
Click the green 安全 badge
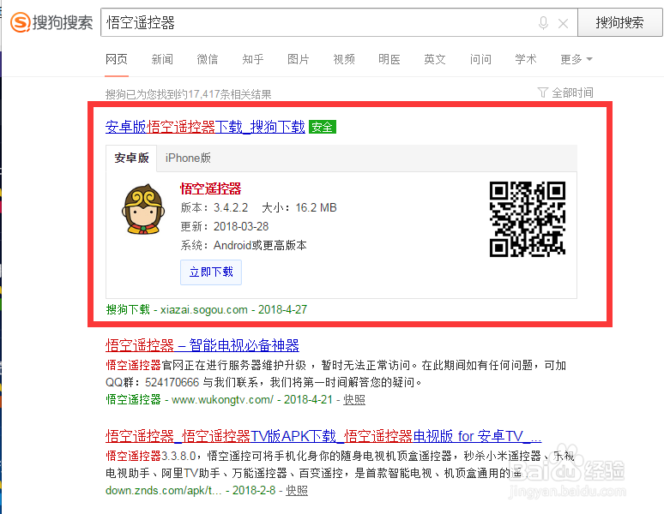[323, 127]
